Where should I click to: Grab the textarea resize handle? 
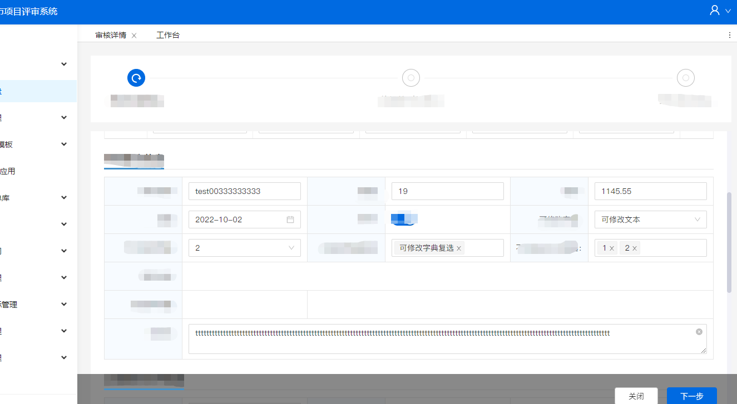[704, 351]
